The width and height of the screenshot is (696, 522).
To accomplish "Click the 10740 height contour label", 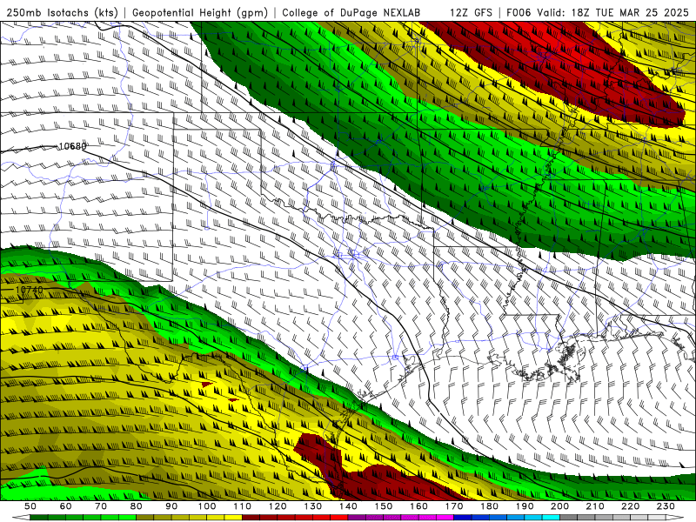I will 30,290.
